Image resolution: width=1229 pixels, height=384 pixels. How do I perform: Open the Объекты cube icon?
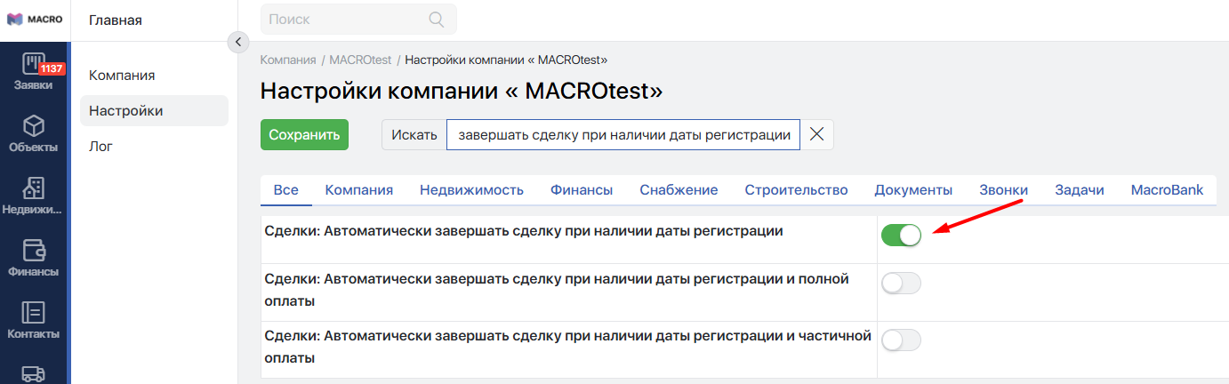pyautogui.click(x=34, y=125)
